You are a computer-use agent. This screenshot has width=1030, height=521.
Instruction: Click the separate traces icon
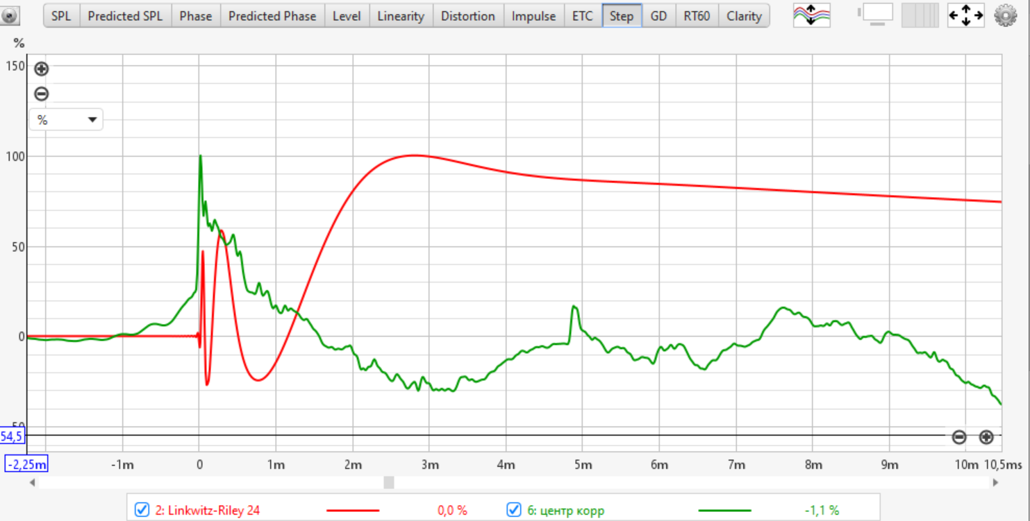(x=811, y=15)
